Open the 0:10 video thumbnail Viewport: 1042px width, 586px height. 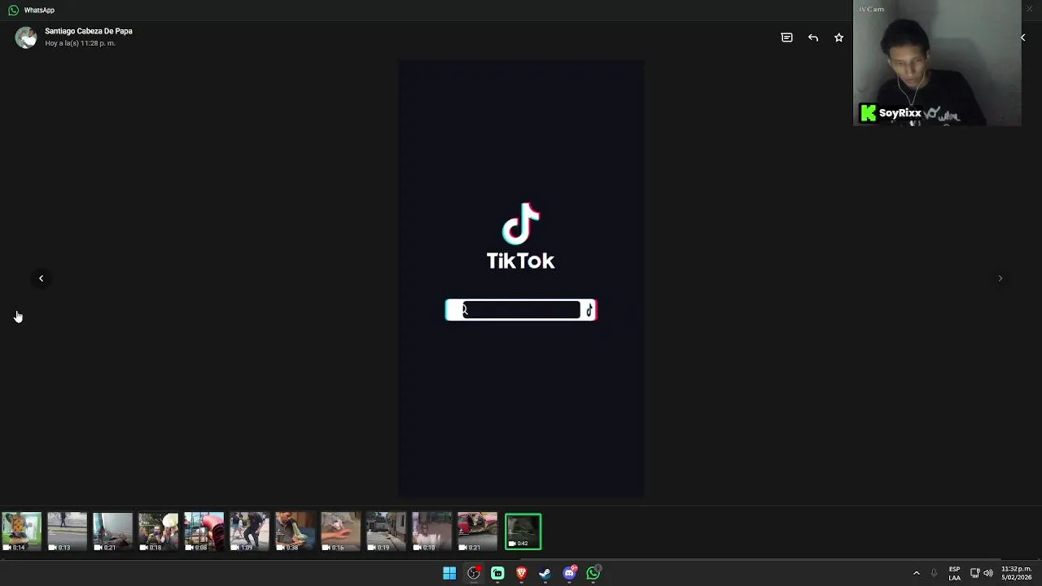tap(431, 531)
